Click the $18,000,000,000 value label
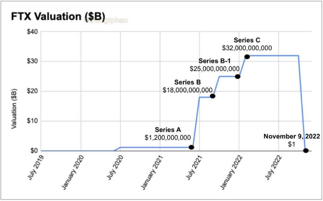Viewport: 323px width, 201px height. (x=188, y=90)
